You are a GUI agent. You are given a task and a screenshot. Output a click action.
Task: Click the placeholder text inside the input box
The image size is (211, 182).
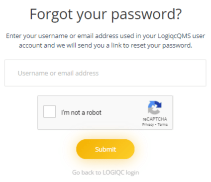tap(58, 73)
